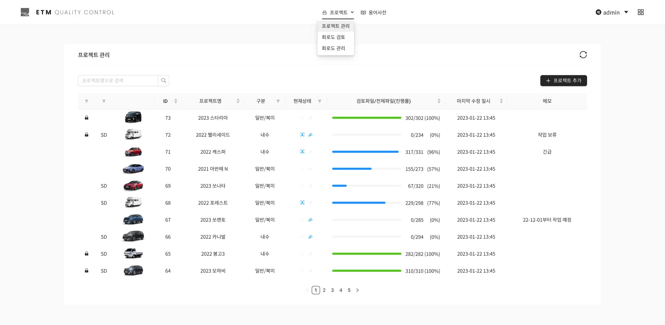Select 회로도 관리 from the dropdown menu

pyautogui.click(x=333, y=48)
